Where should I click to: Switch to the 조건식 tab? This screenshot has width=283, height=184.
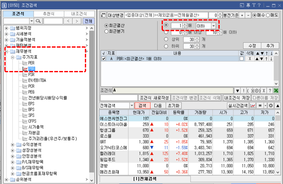pos(18,14)
